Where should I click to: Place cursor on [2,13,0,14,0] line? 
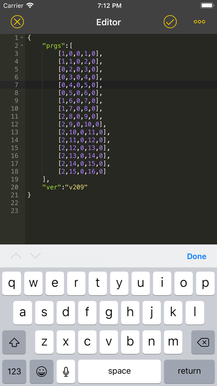tap(84, 156)
